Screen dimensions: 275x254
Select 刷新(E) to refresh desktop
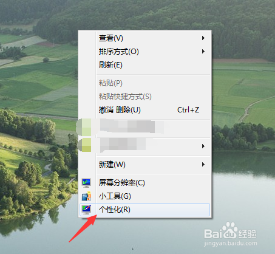[144, 65]
